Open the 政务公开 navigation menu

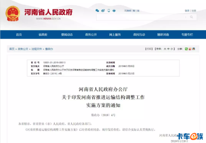pos(91,35)
